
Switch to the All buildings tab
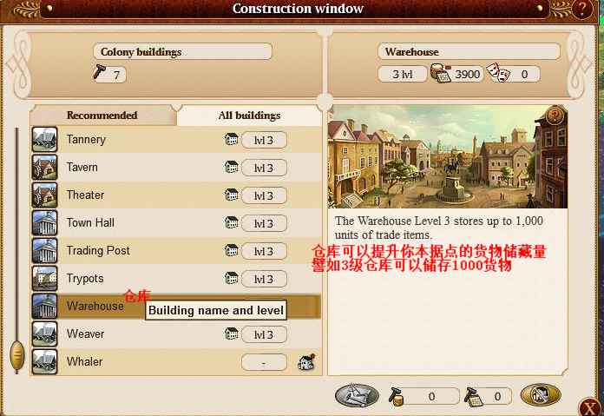click(249, 116)
